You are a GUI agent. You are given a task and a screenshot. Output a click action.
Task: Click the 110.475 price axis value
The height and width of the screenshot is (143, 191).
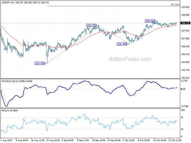pyautogui.click(x=185, y=7)
